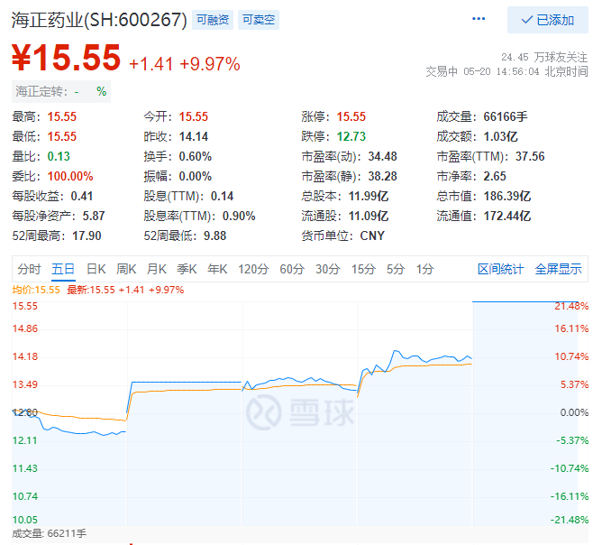
Task: Open the 季K chart tab
Action: [187, 269]
